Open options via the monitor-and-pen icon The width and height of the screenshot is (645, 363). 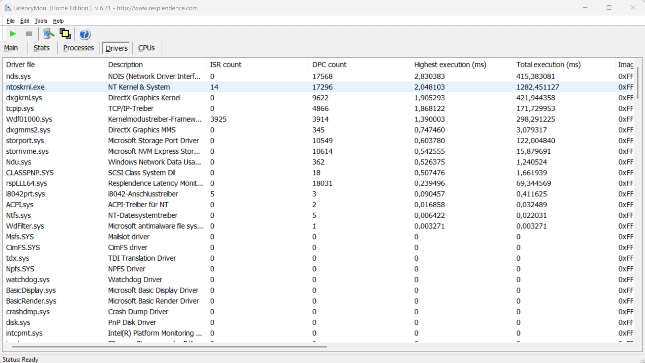[x=49, y=34]
